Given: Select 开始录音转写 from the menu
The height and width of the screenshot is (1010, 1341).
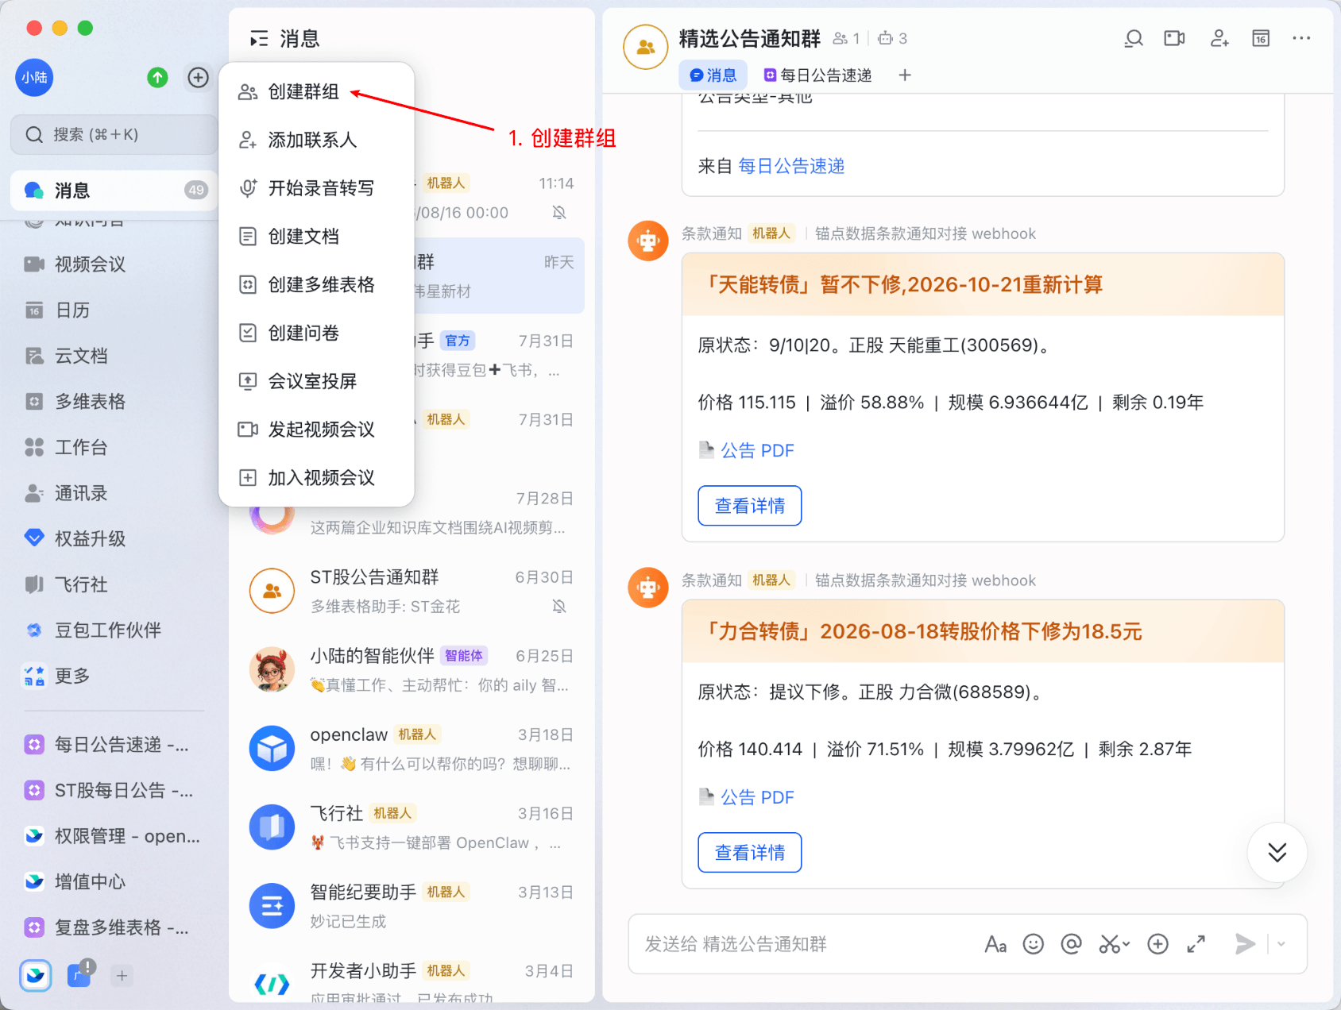Looking at the screenshot, I should tap(316, 188).
